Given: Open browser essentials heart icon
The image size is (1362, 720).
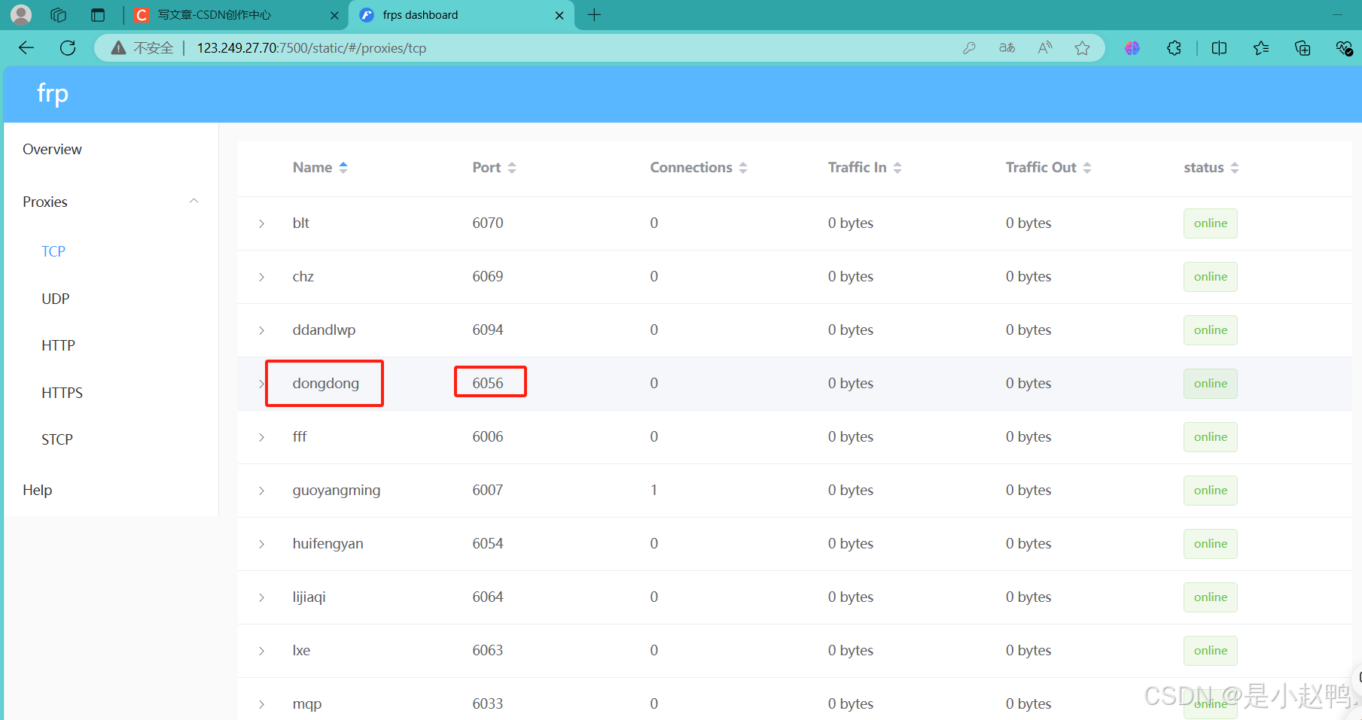Looking at the screenshot, I should point(1344,48).
